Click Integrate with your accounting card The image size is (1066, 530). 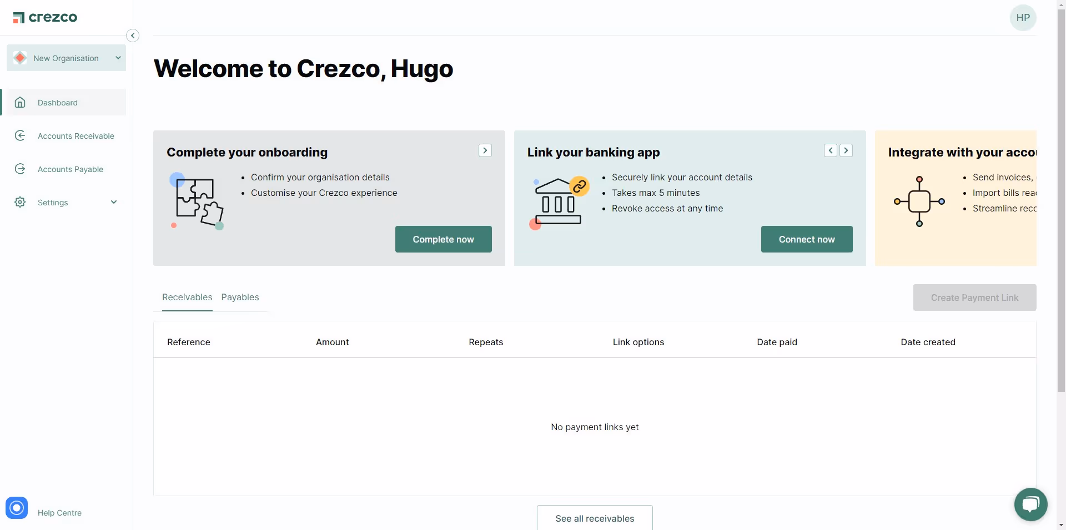tap(956, 198)
